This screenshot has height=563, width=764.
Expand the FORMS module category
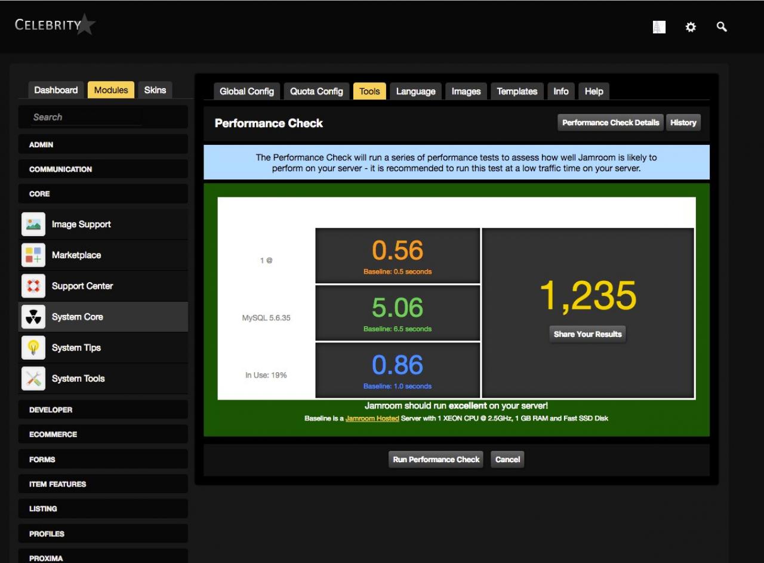(103, 459)
